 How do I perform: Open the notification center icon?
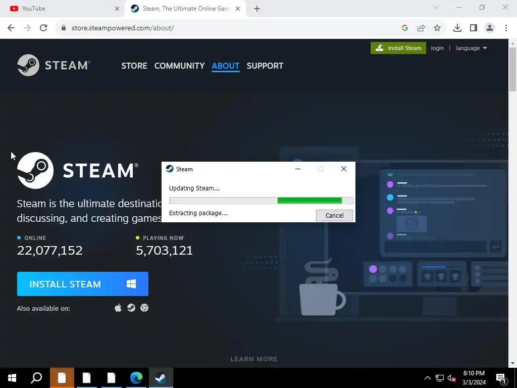tap(501, 378)
